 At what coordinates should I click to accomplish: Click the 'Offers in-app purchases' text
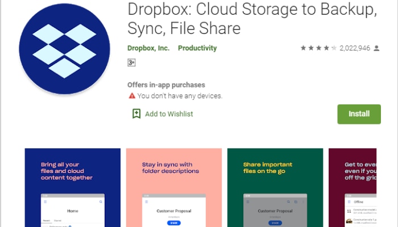pyautogui.click(x=166, y=85)
